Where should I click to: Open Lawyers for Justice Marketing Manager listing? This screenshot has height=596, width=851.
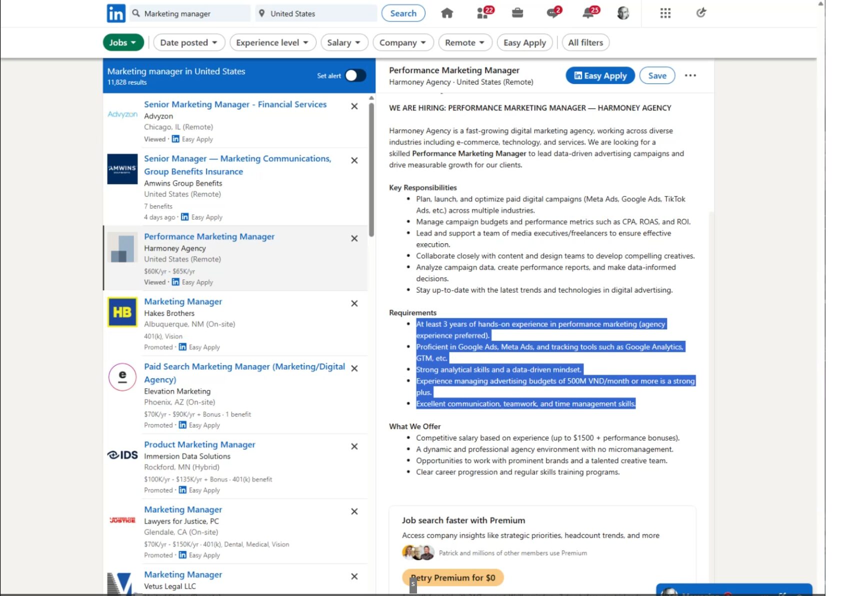pyautogui.click(x=183, y=510)
